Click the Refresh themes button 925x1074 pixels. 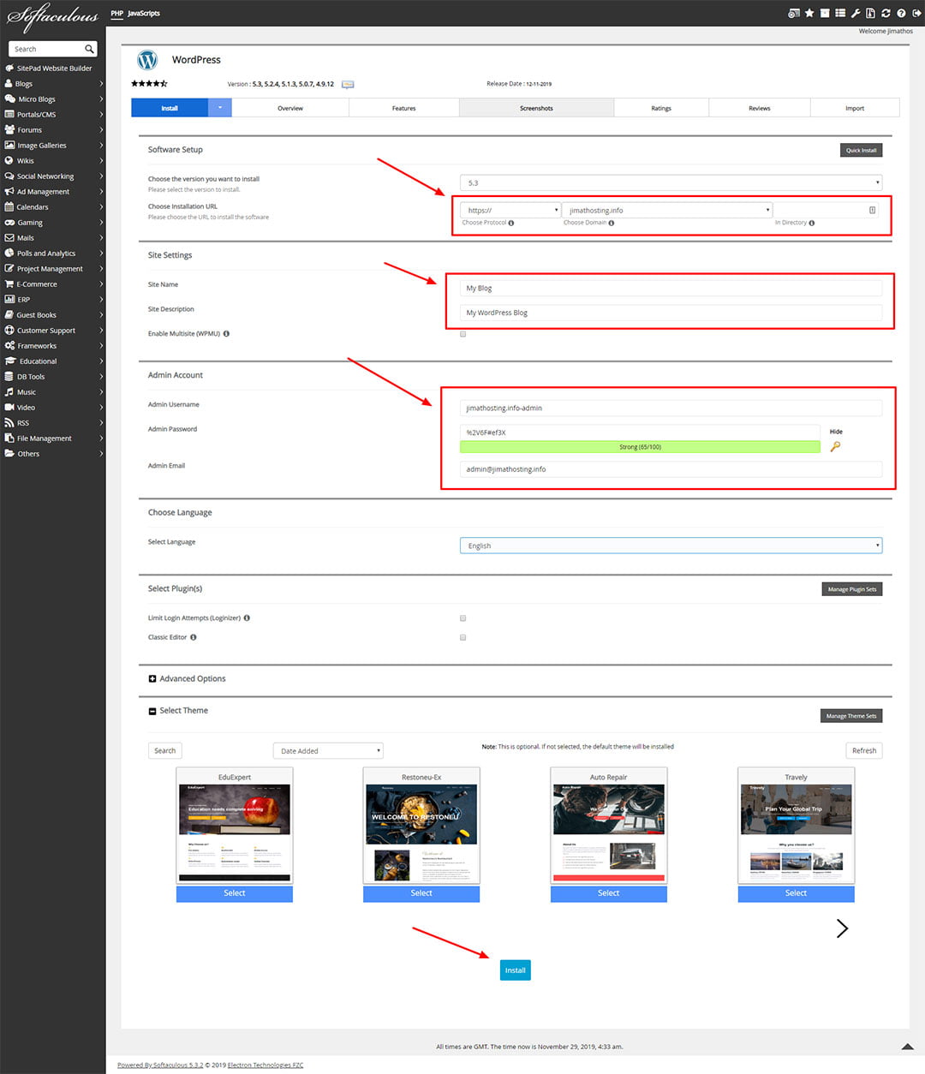(864, 751)
